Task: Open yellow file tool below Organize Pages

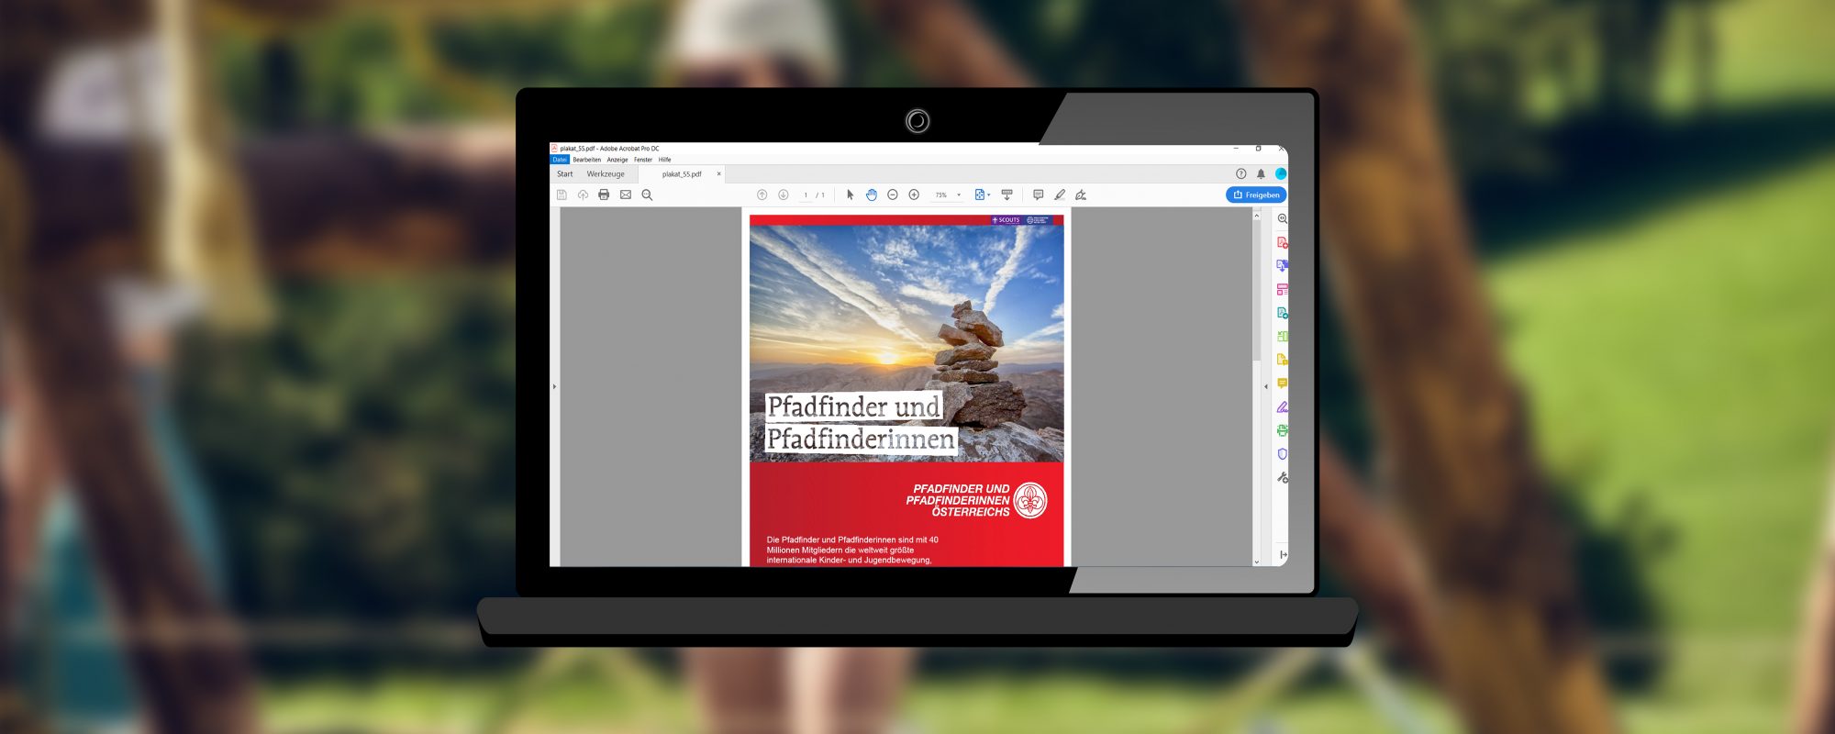Action: [1283, 360]
